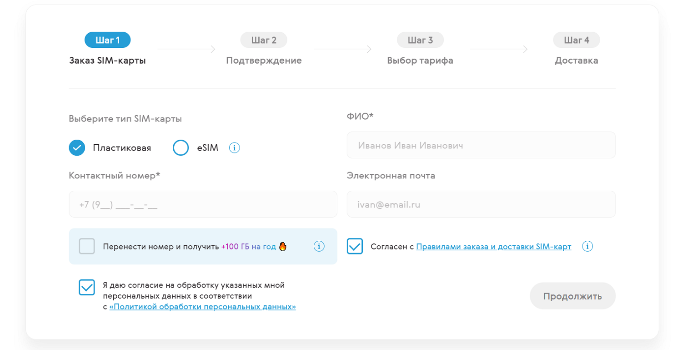Focus the Контактный номер phone field
The width and height of the screenshot is (682, 350).
203,204
